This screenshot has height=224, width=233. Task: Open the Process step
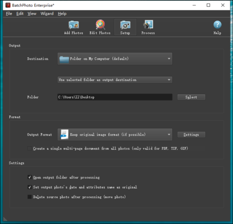click(x=148, y=27)
